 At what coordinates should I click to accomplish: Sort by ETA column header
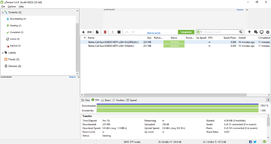click(213, 38)
